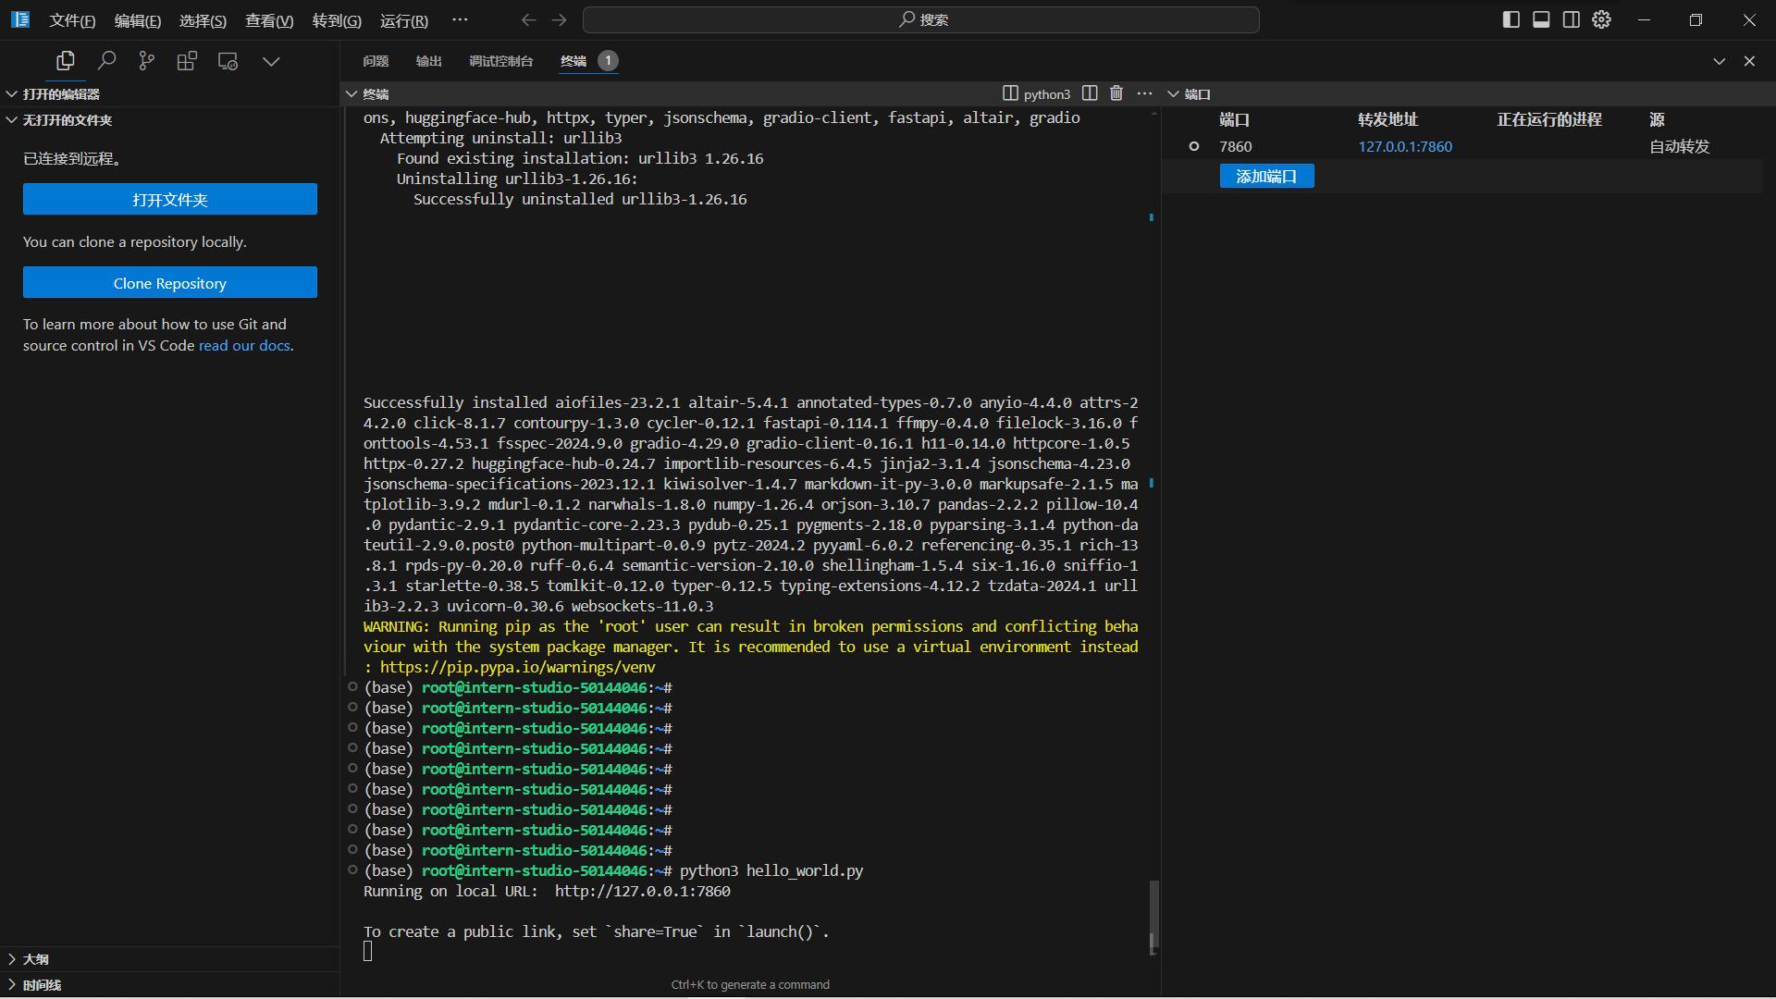Open the 选择(S) menu
This screenshot has height=999, width=1776.
point(203,20)
